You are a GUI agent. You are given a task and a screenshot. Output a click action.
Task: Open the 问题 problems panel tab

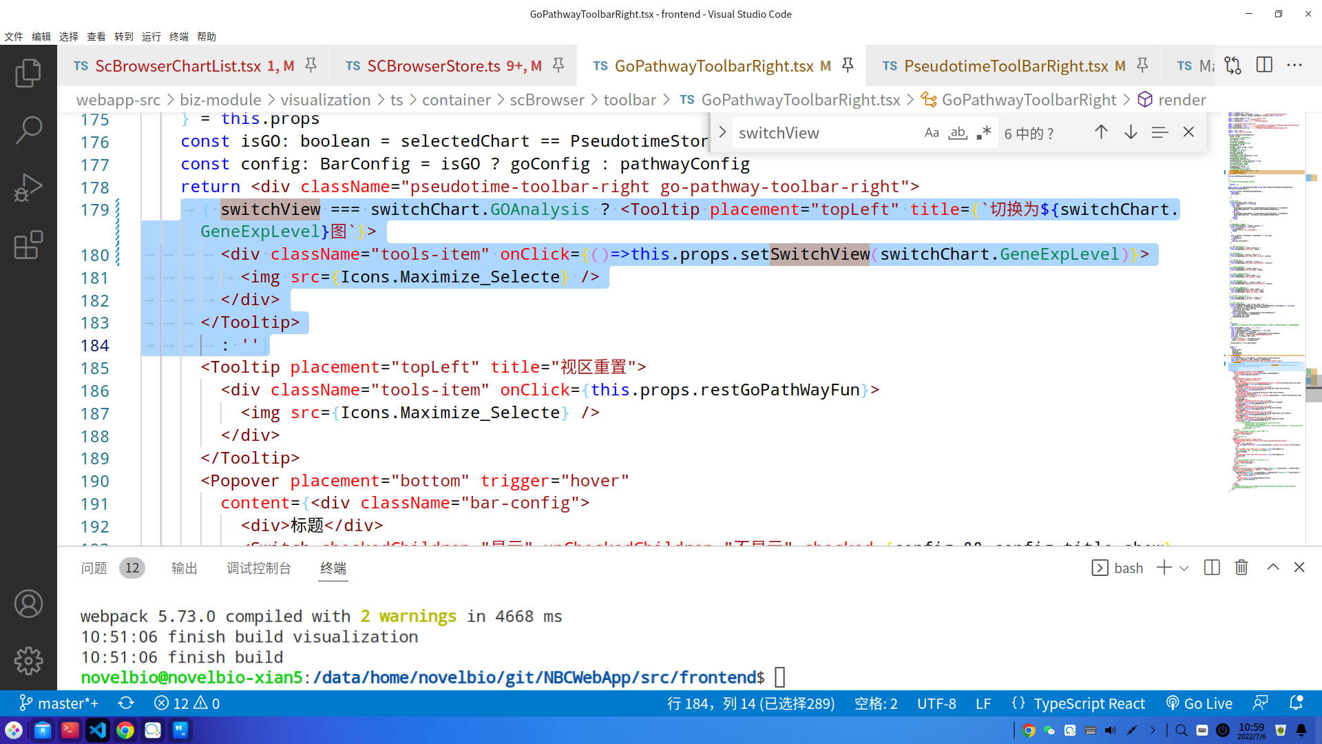pos(94,568)
